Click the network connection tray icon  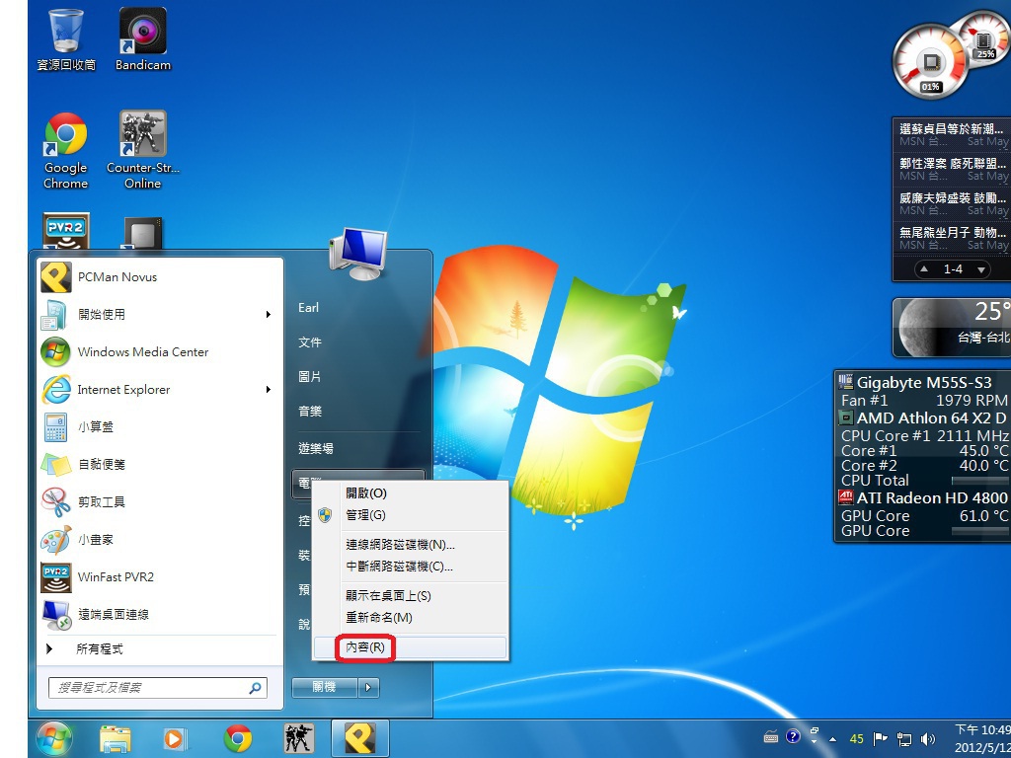(x=904, y=739)
